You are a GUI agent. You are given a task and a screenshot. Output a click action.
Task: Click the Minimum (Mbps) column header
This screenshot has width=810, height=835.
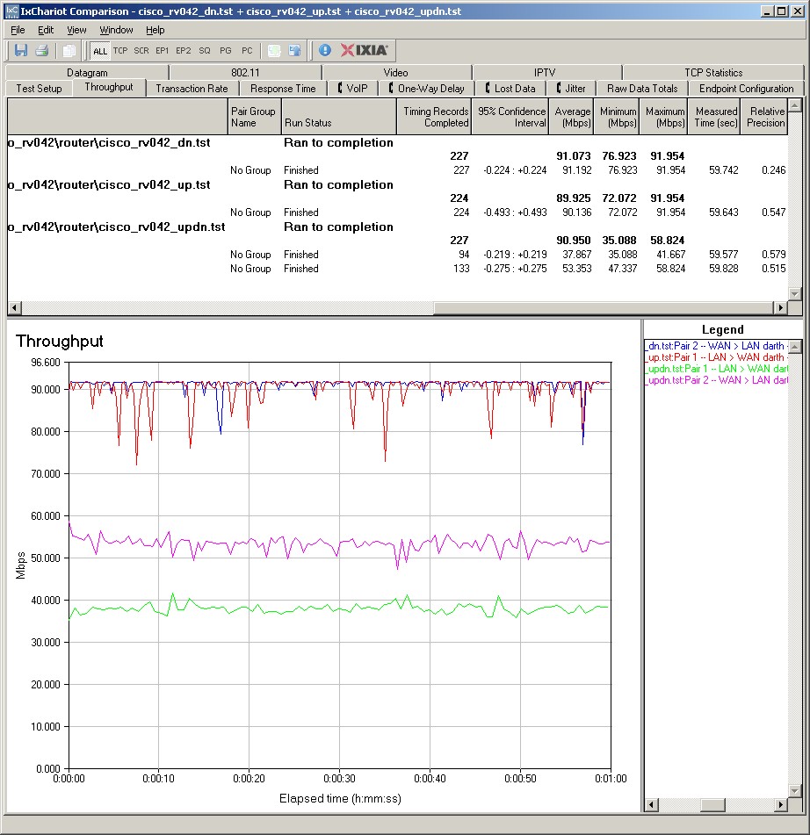pyautogui.click(x=617, y=117)
